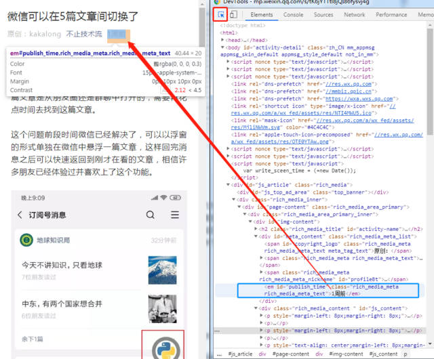Expand the h2 rich_media_title node
Viewport: 434px width, 359px height.
[x=256, y=229]
